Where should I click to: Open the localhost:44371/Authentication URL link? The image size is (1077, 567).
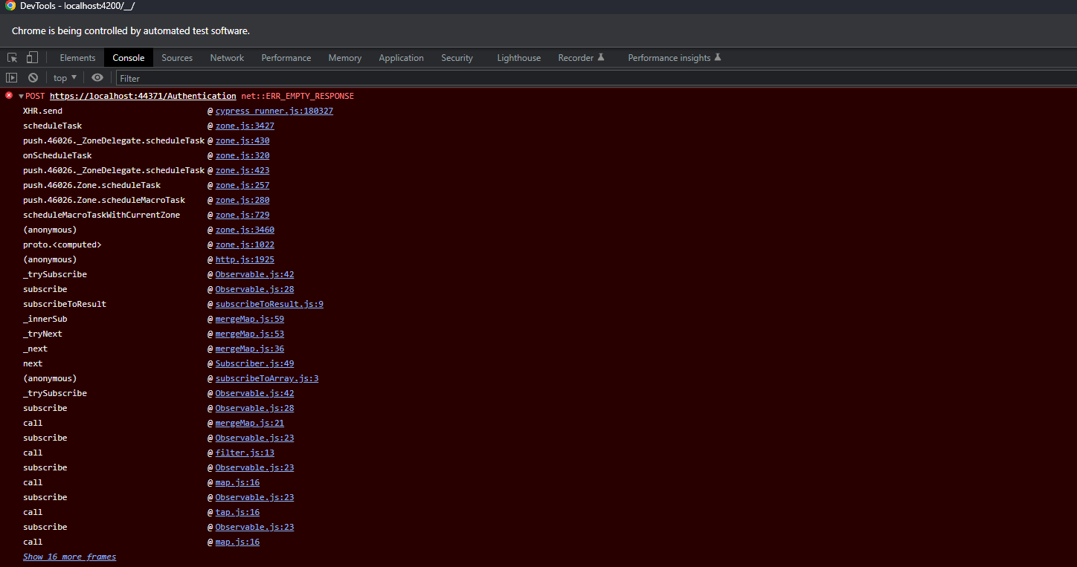(143, 96)
